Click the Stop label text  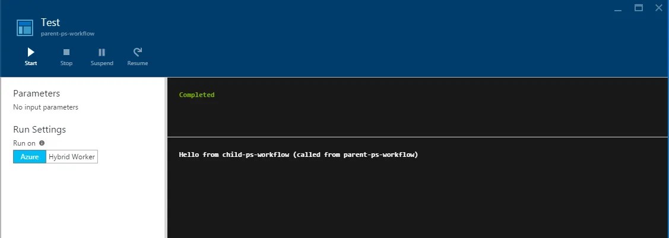66,63
